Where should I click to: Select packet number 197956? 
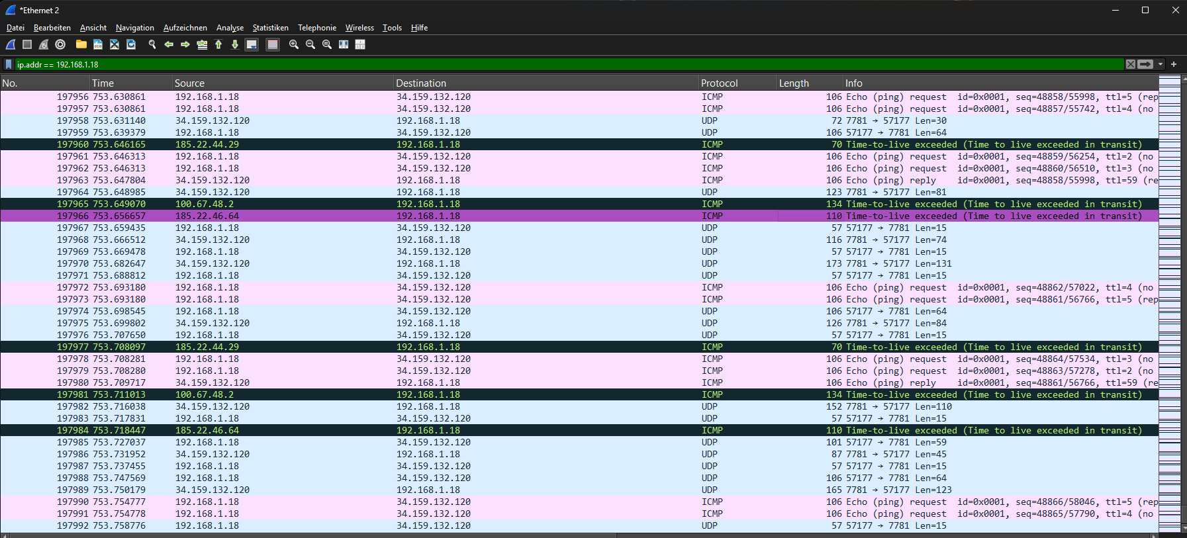coord(579,97)
